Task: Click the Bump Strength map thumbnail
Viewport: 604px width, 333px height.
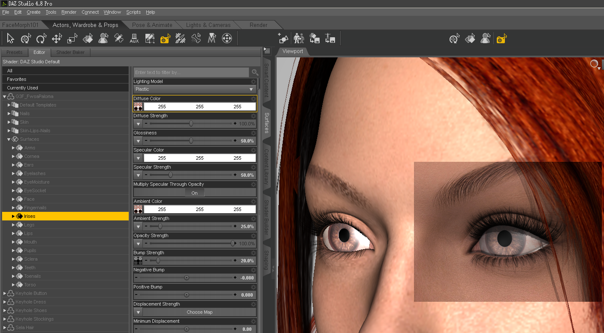Action: 138,261
